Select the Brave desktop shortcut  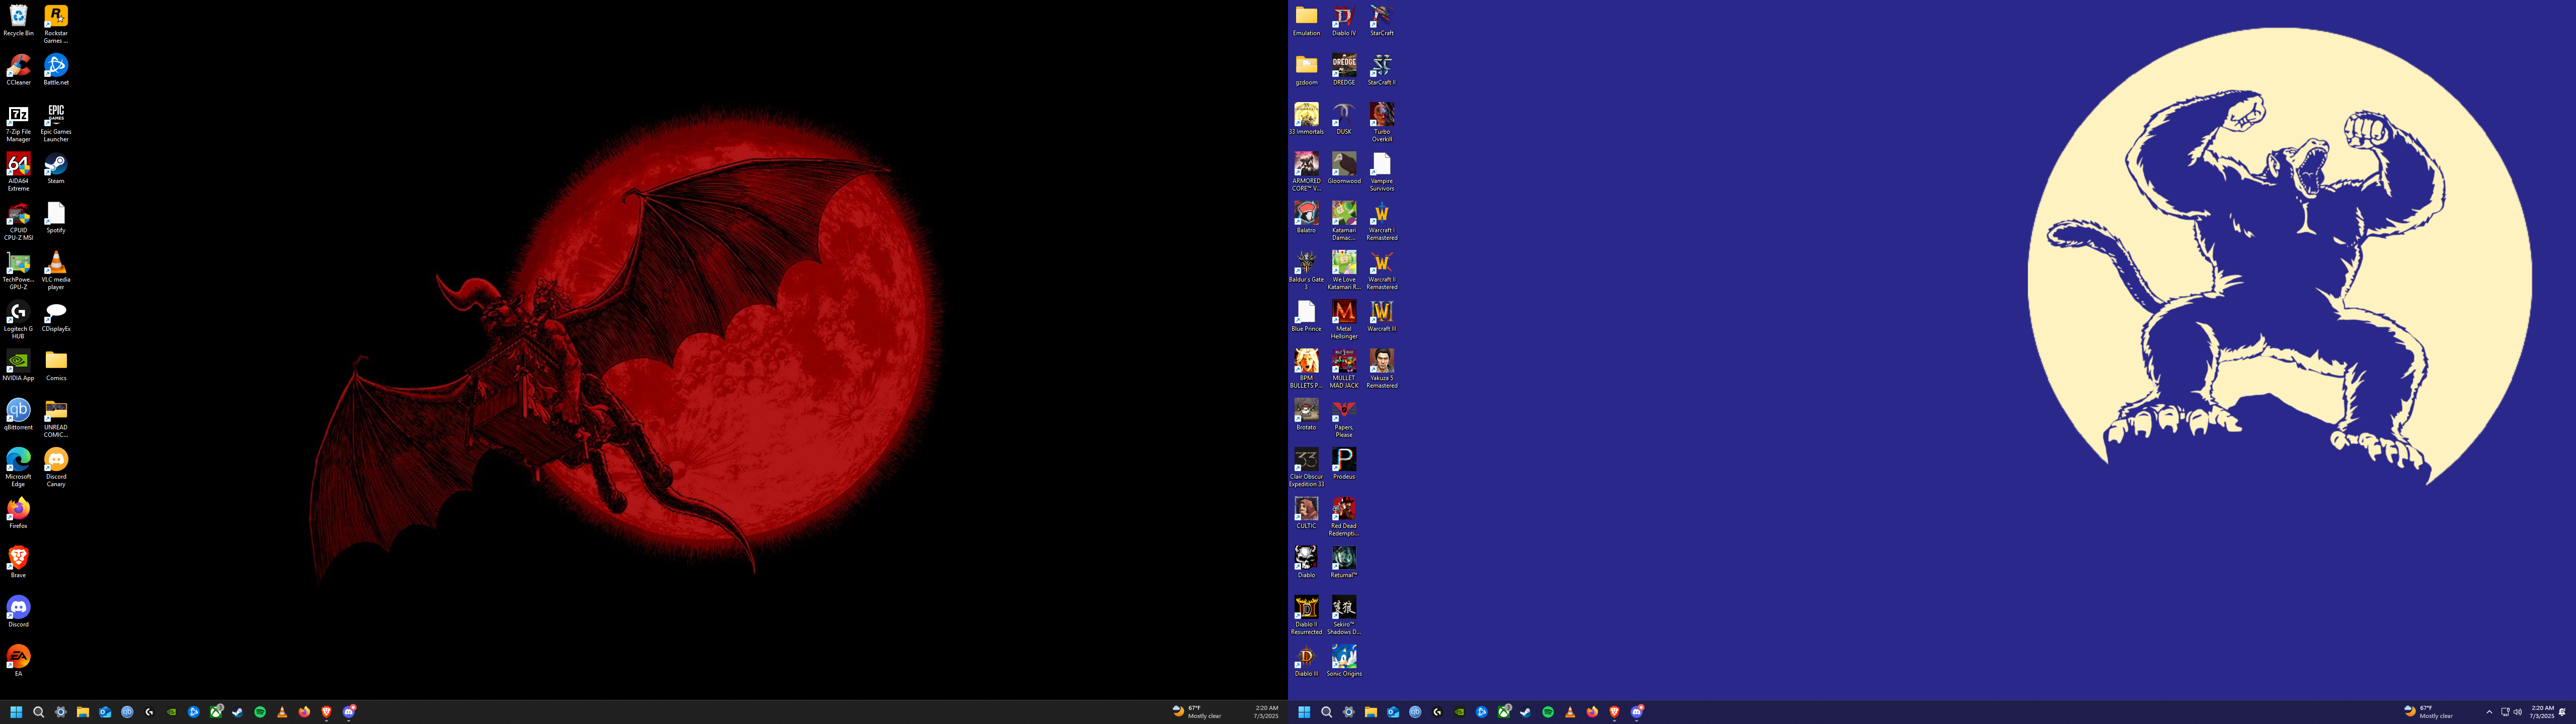(x=18, y=562)
